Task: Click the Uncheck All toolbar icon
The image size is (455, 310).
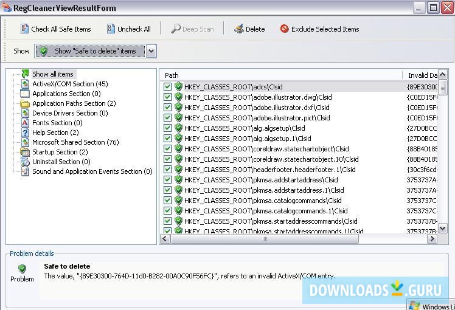Action: point(111,29)
